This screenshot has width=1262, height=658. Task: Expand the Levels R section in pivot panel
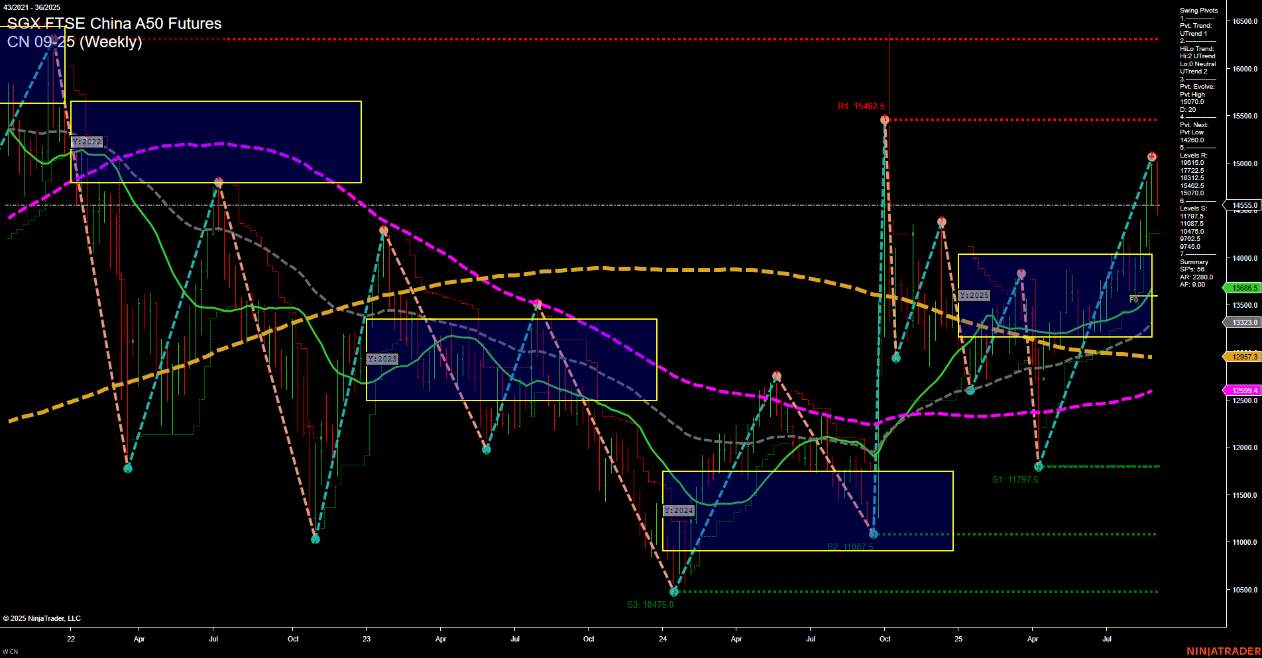tap(1193, 154)
